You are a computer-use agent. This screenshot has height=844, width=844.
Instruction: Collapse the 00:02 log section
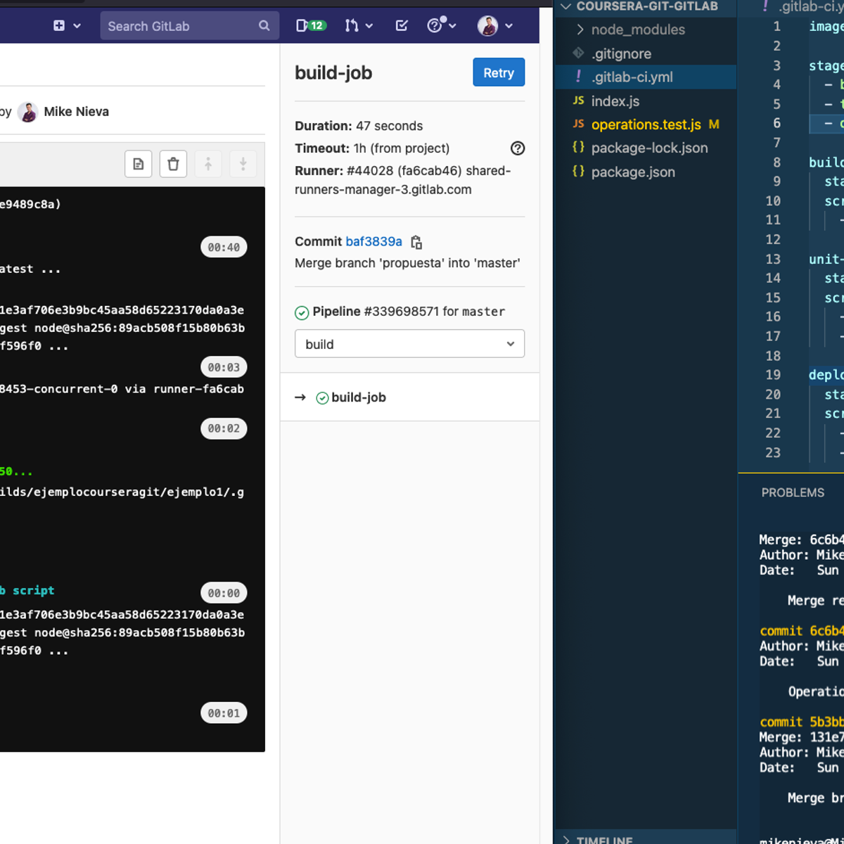tap(224, 428)
